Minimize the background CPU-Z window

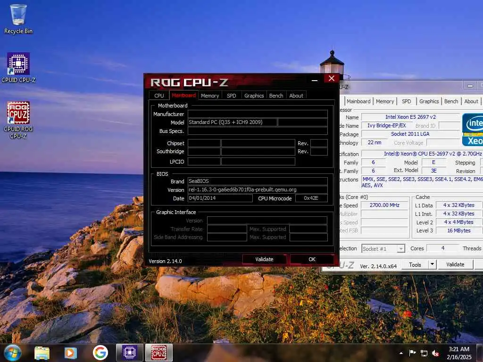pyautogui.click(x=470, y=86)
